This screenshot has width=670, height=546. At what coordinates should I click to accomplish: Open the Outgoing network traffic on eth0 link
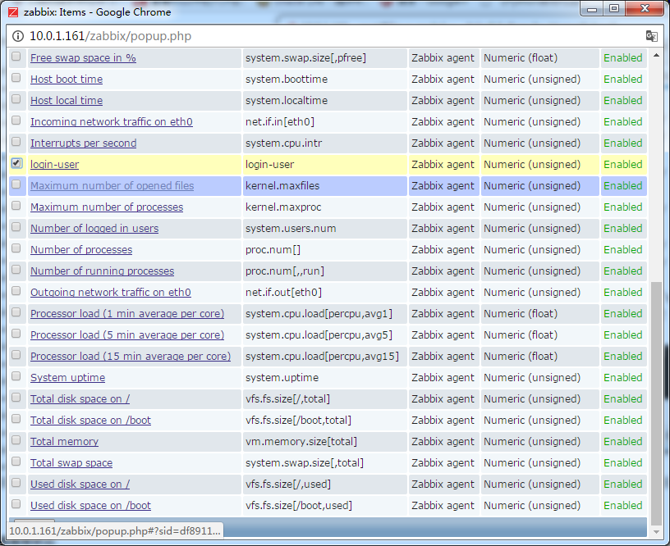pyautogui.click(x=111, y=293)
